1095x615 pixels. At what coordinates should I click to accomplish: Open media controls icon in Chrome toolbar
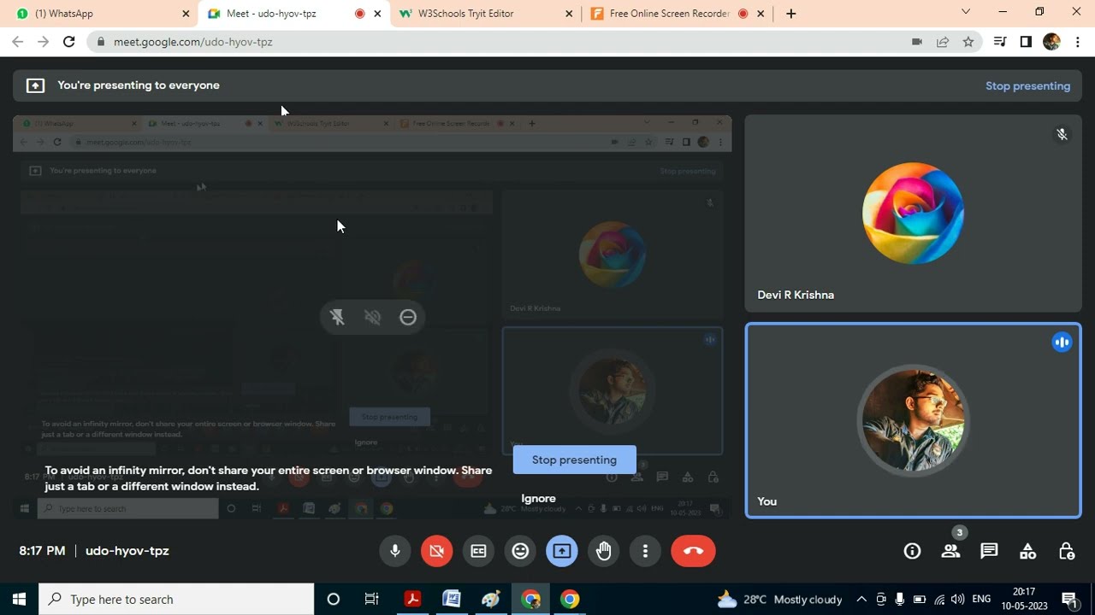point(999,42)
